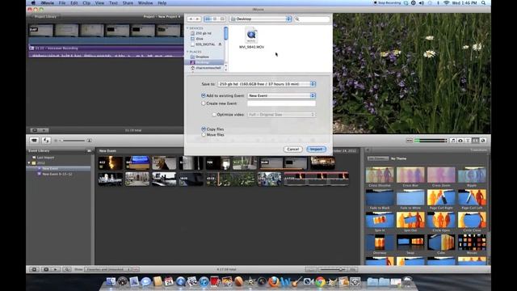Select icon view in file dialog

coord(208,19)
